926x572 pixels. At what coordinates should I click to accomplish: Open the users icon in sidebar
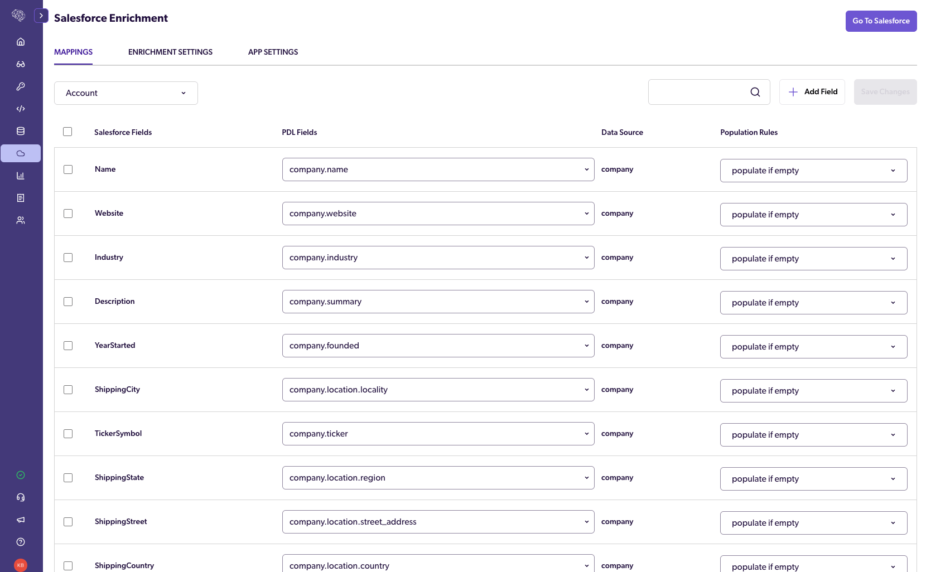pyautogui.click(x=21, y=220)
